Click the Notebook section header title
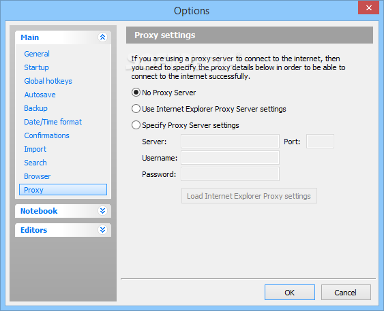384x311 pixels. click(39, 211)
